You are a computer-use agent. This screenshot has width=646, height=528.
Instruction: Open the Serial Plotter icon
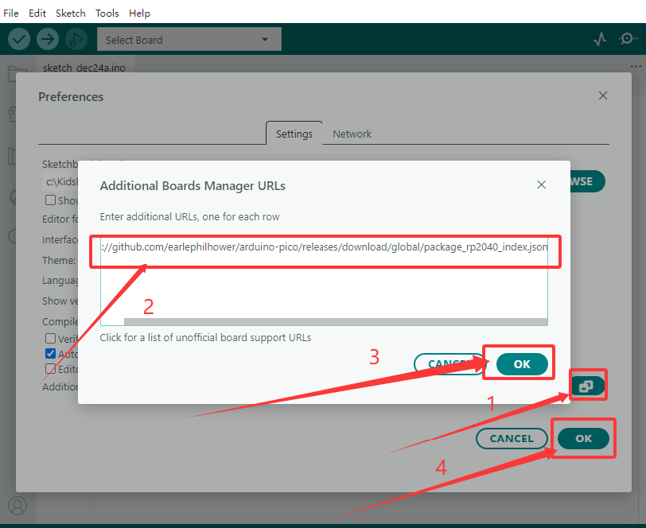point(600,39)
